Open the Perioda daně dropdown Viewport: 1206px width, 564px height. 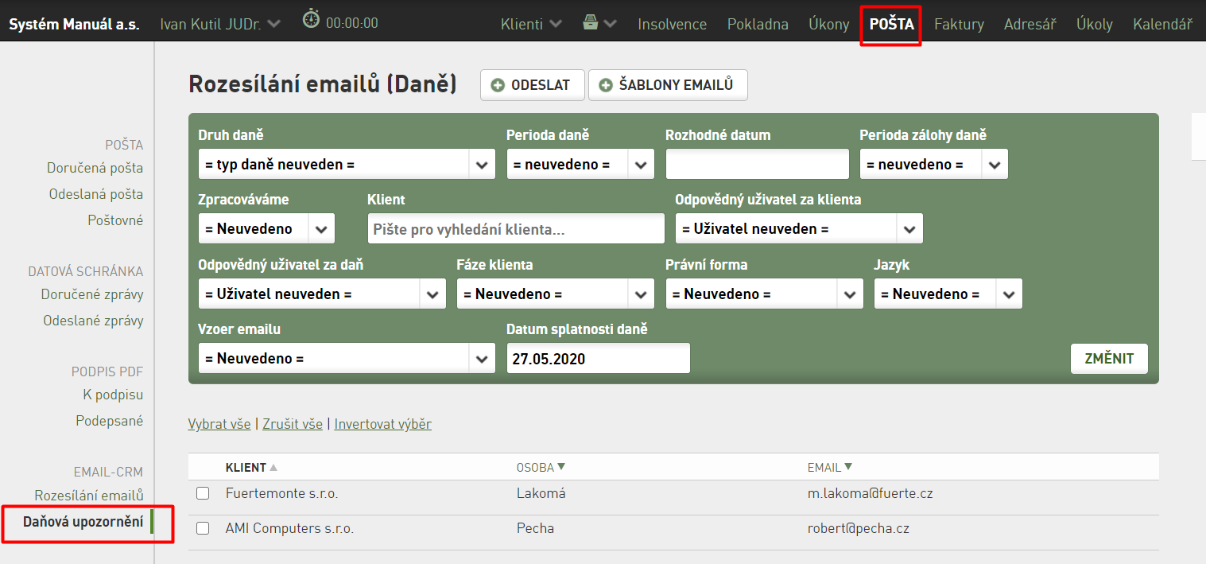click(x=580, y=165)
